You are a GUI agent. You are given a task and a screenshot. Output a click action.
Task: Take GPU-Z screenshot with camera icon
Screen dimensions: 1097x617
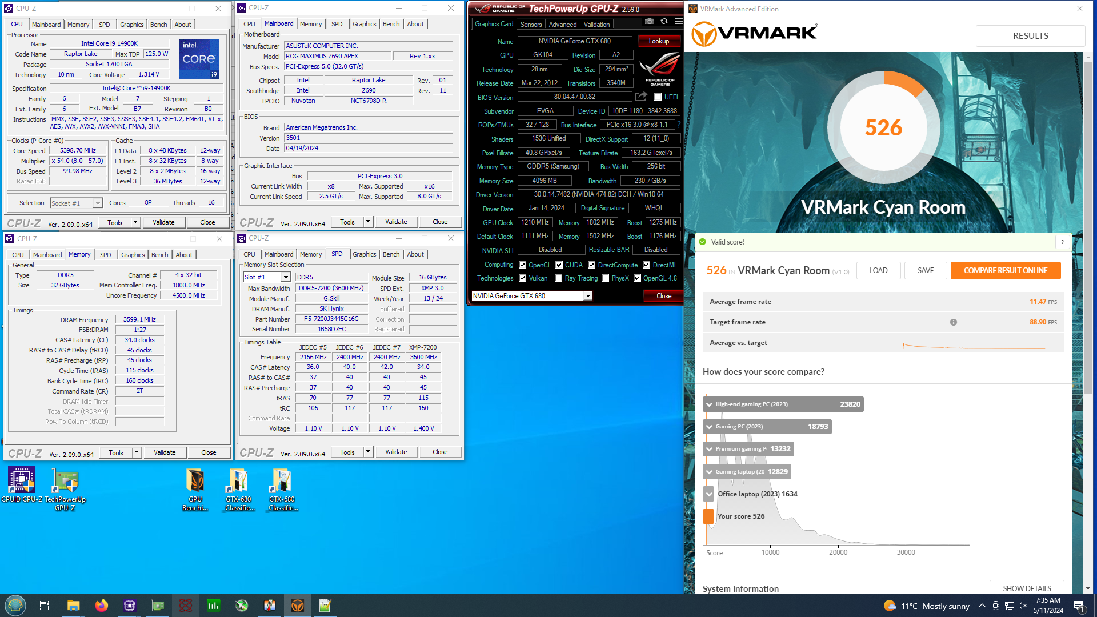tap(650, 21)
